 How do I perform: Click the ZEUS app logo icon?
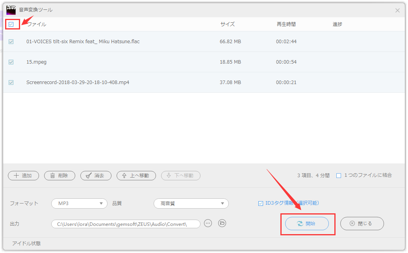[x=11, y=10]
